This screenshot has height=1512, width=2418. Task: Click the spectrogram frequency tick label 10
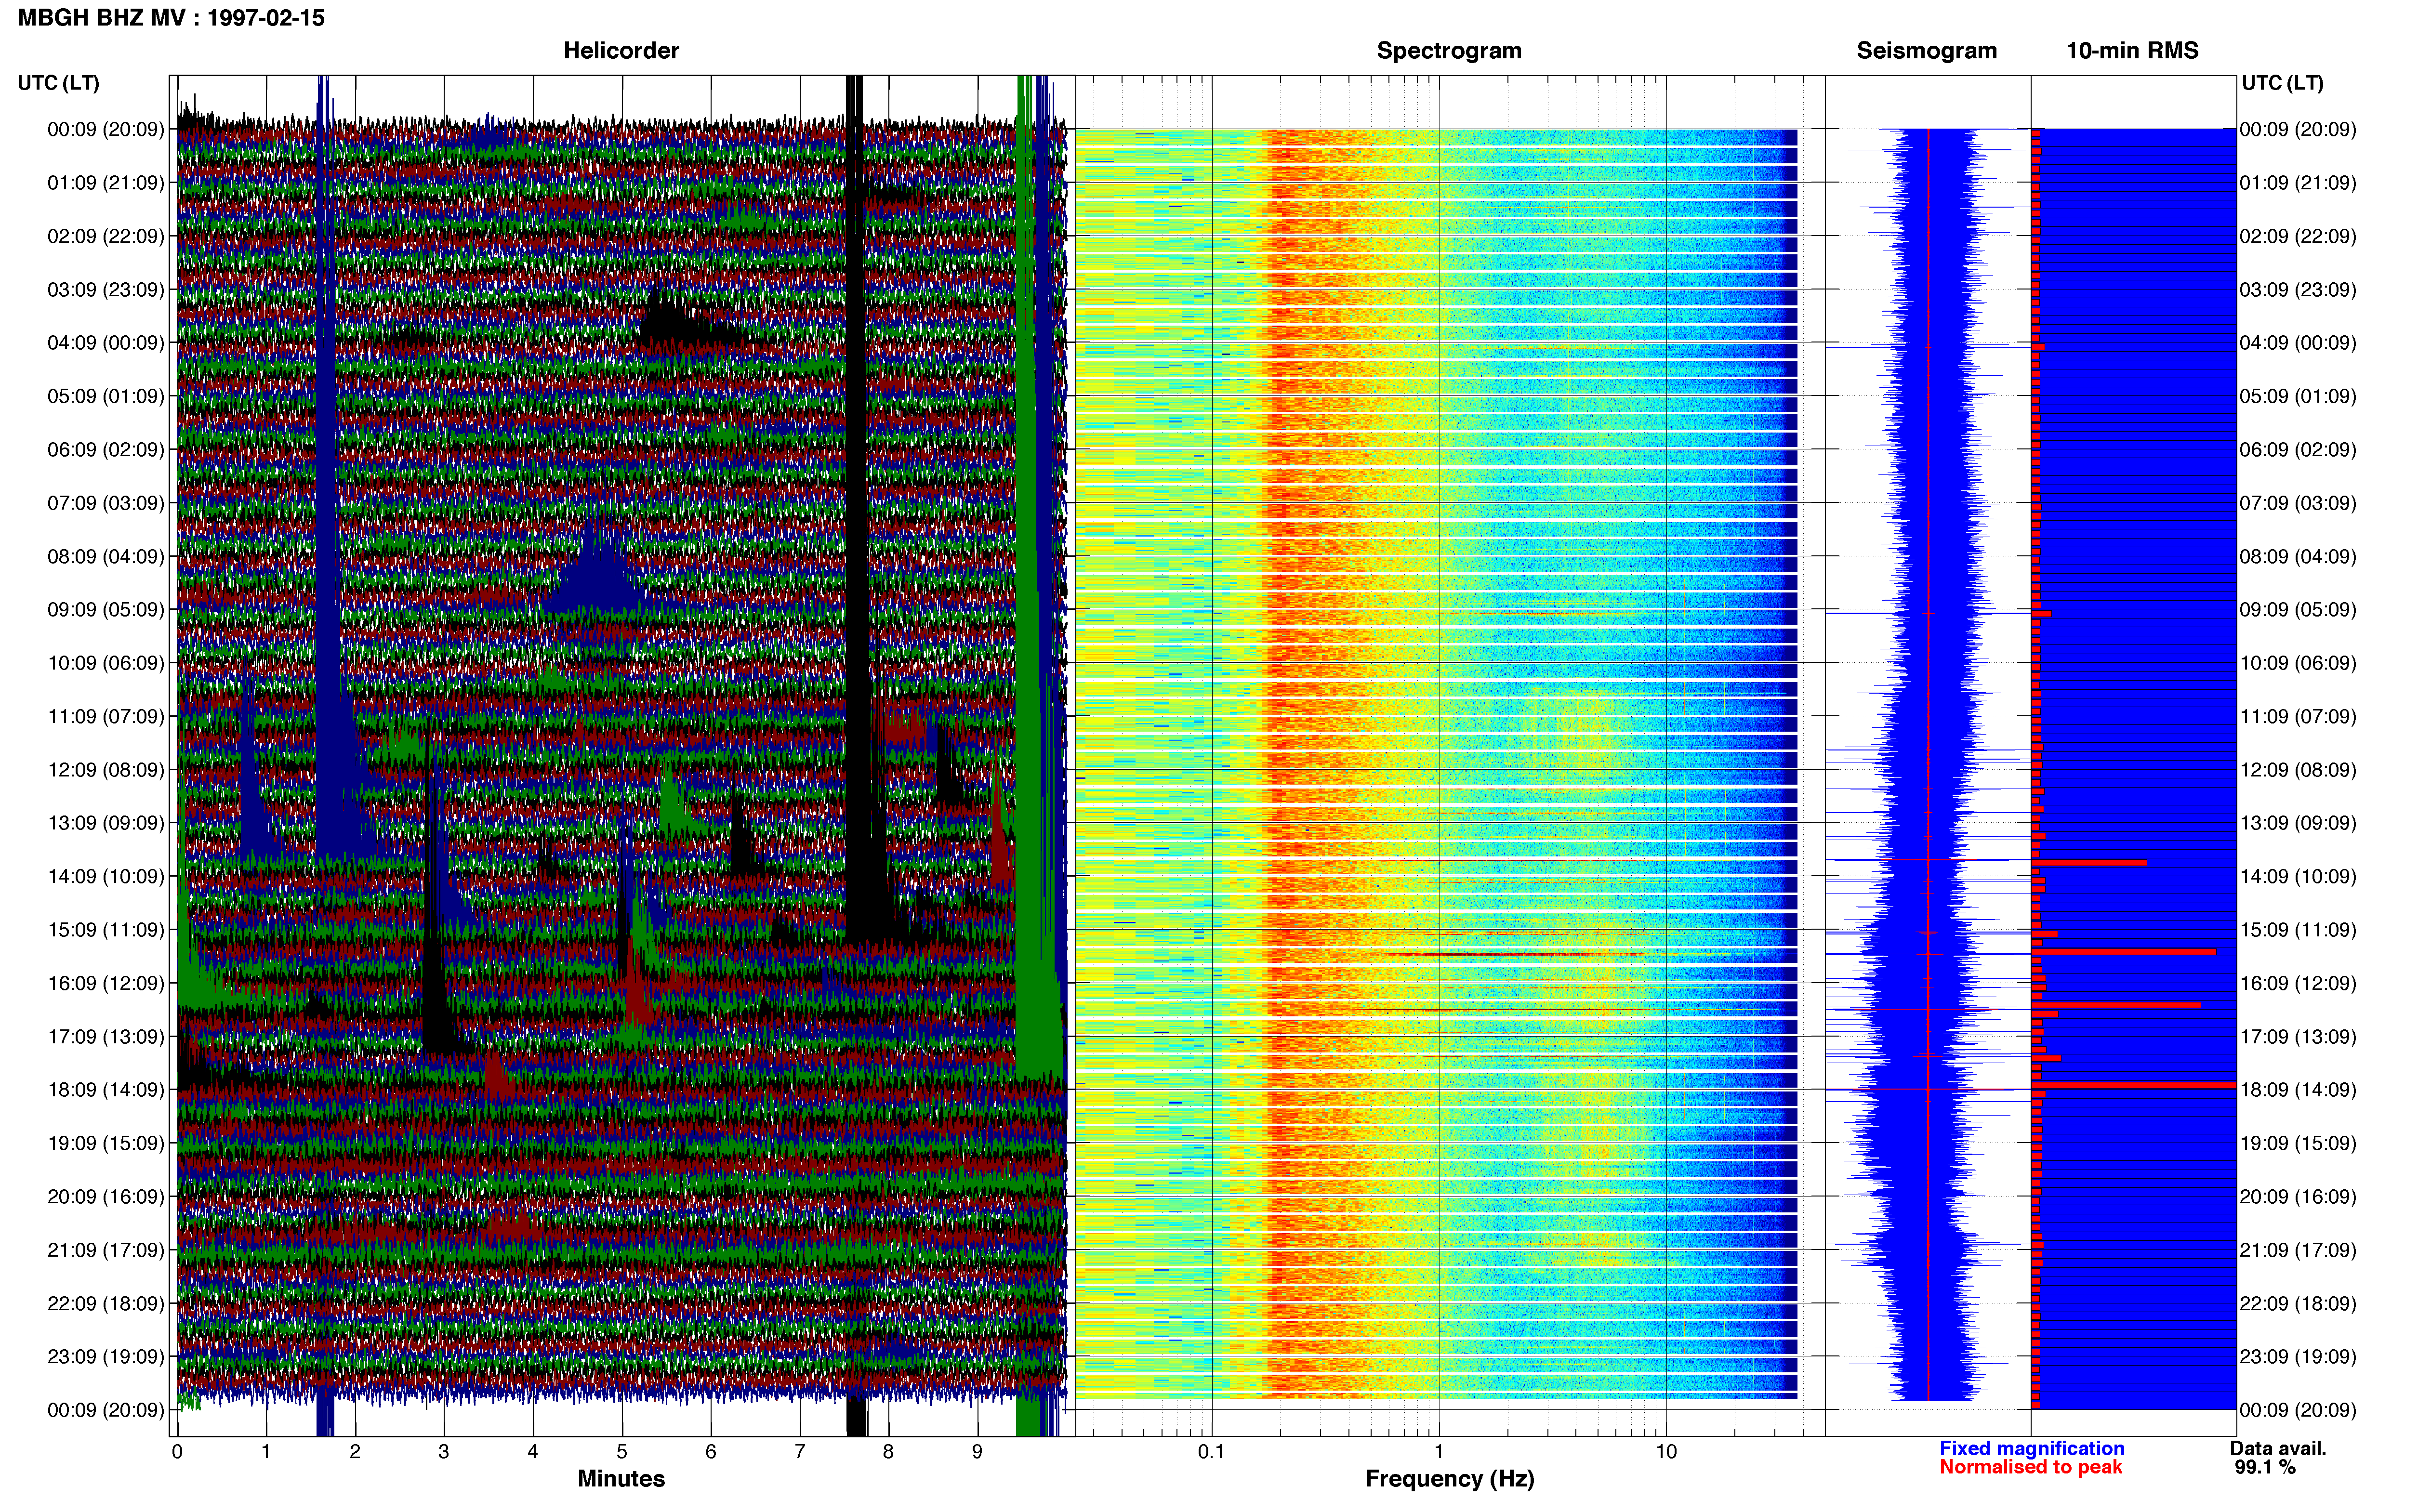[1666, 1452]
